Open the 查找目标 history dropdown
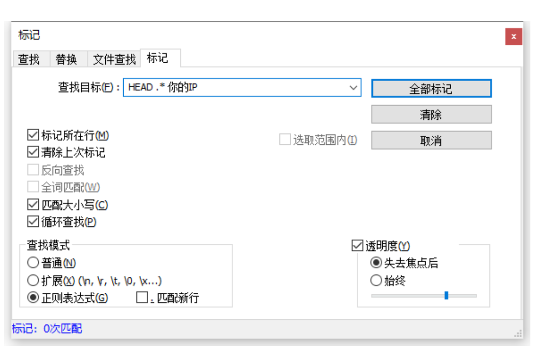Image resolution: width=536 pixels, height=355 pixels. [x=354, y=88]
